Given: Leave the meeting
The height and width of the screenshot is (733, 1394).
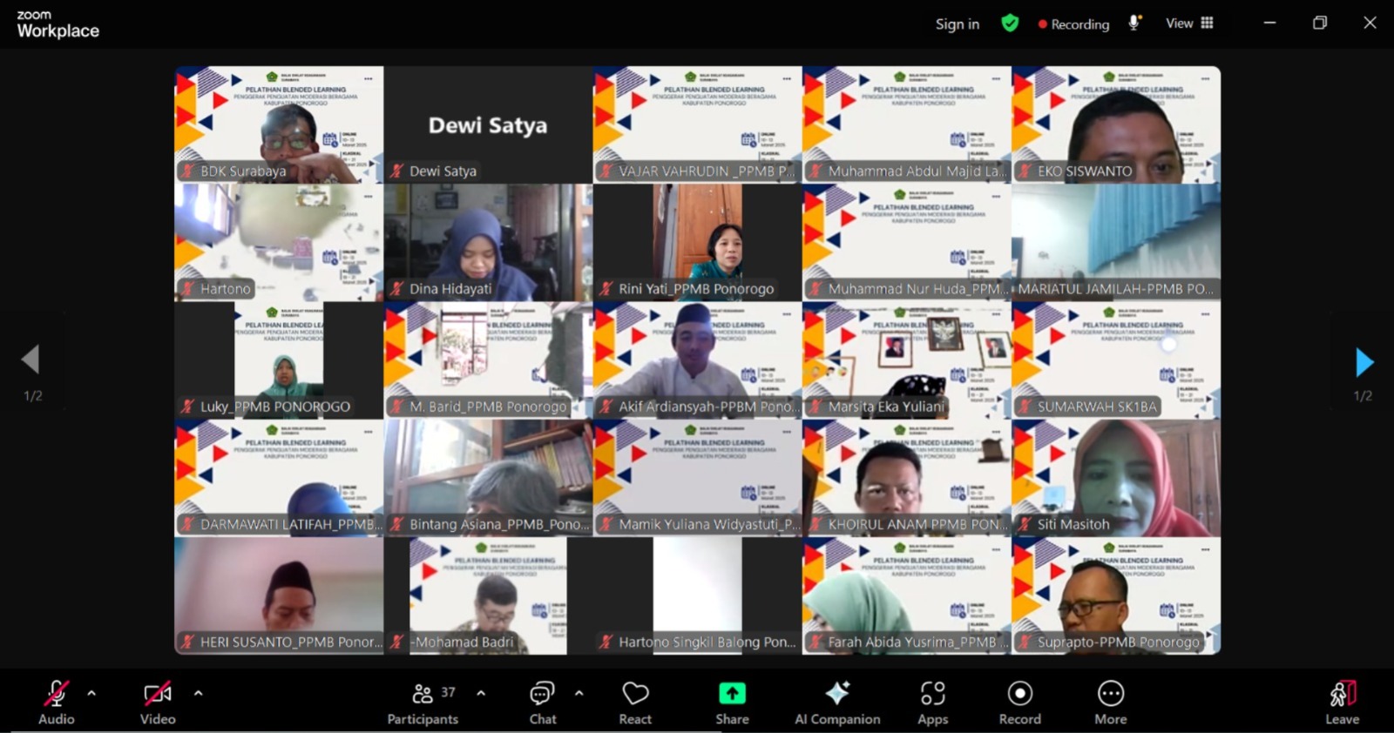Looking at the screenshot, I should point(1342,703).
